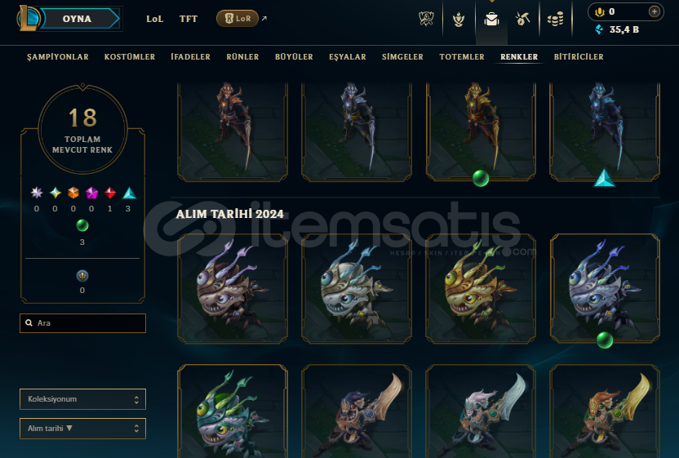Switch to the ŞAMPİYONLAR tab

[58, 57]
